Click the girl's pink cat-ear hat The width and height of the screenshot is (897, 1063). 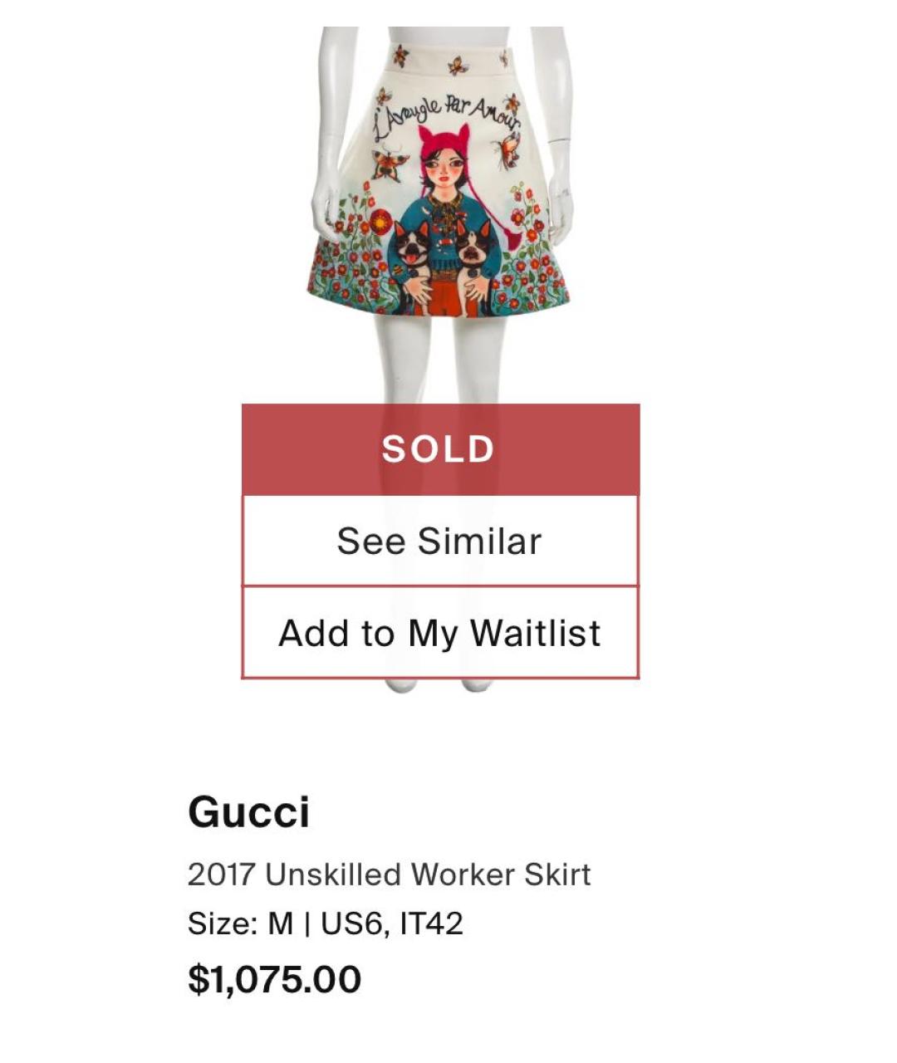[444, 141]
